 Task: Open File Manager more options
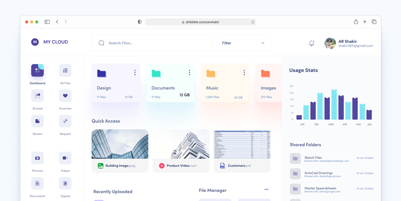(266, 190)
